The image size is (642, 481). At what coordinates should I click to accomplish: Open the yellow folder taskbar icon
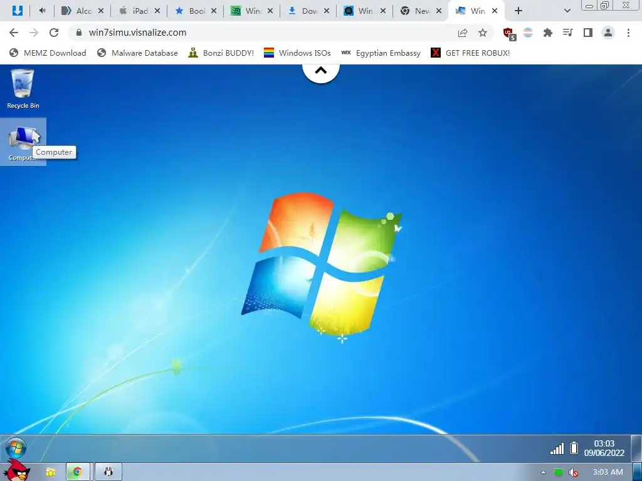[50, 472]
